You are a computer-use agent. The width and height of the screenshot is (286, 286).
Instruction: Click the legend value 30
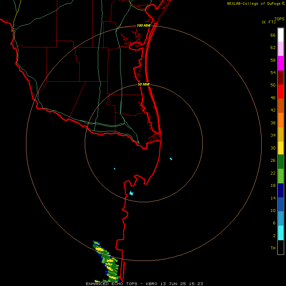tap(273, 148)
